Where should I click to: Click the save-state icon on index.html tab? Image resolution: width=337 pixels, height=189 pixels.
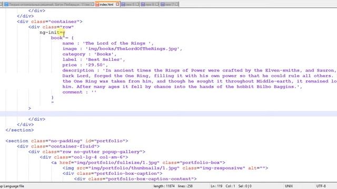(97, 4)
